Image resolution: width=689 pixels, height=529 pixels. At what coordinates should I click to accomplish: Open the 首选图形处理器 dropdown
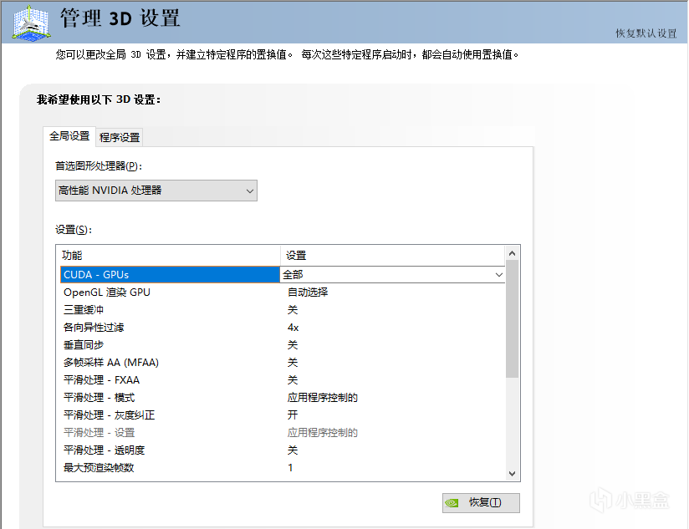[156, 191]
